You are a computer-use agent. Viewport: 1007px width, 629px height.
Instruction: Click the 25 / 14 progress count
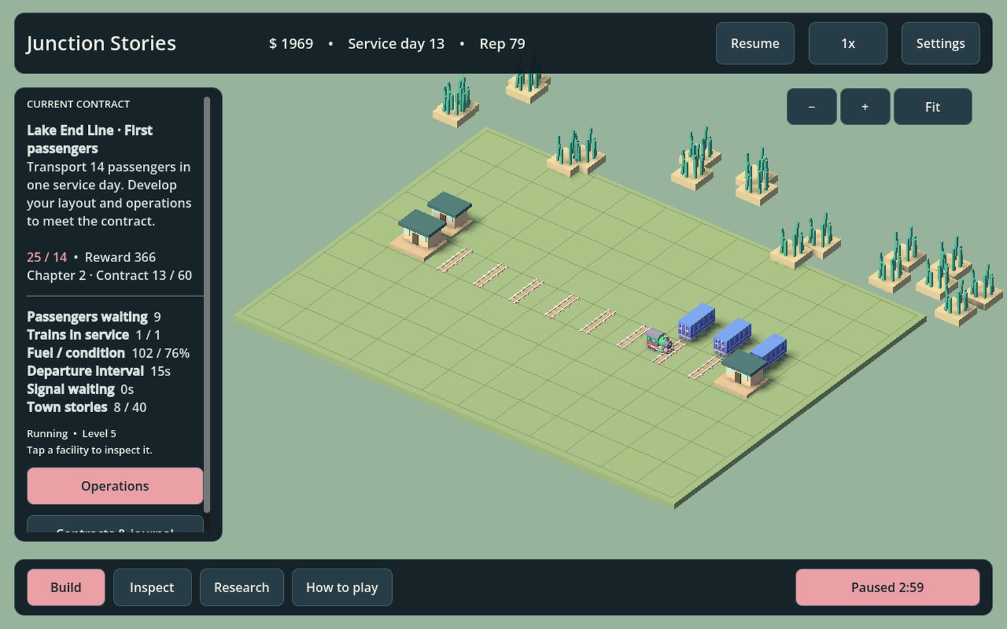click(x=47, y=257)
